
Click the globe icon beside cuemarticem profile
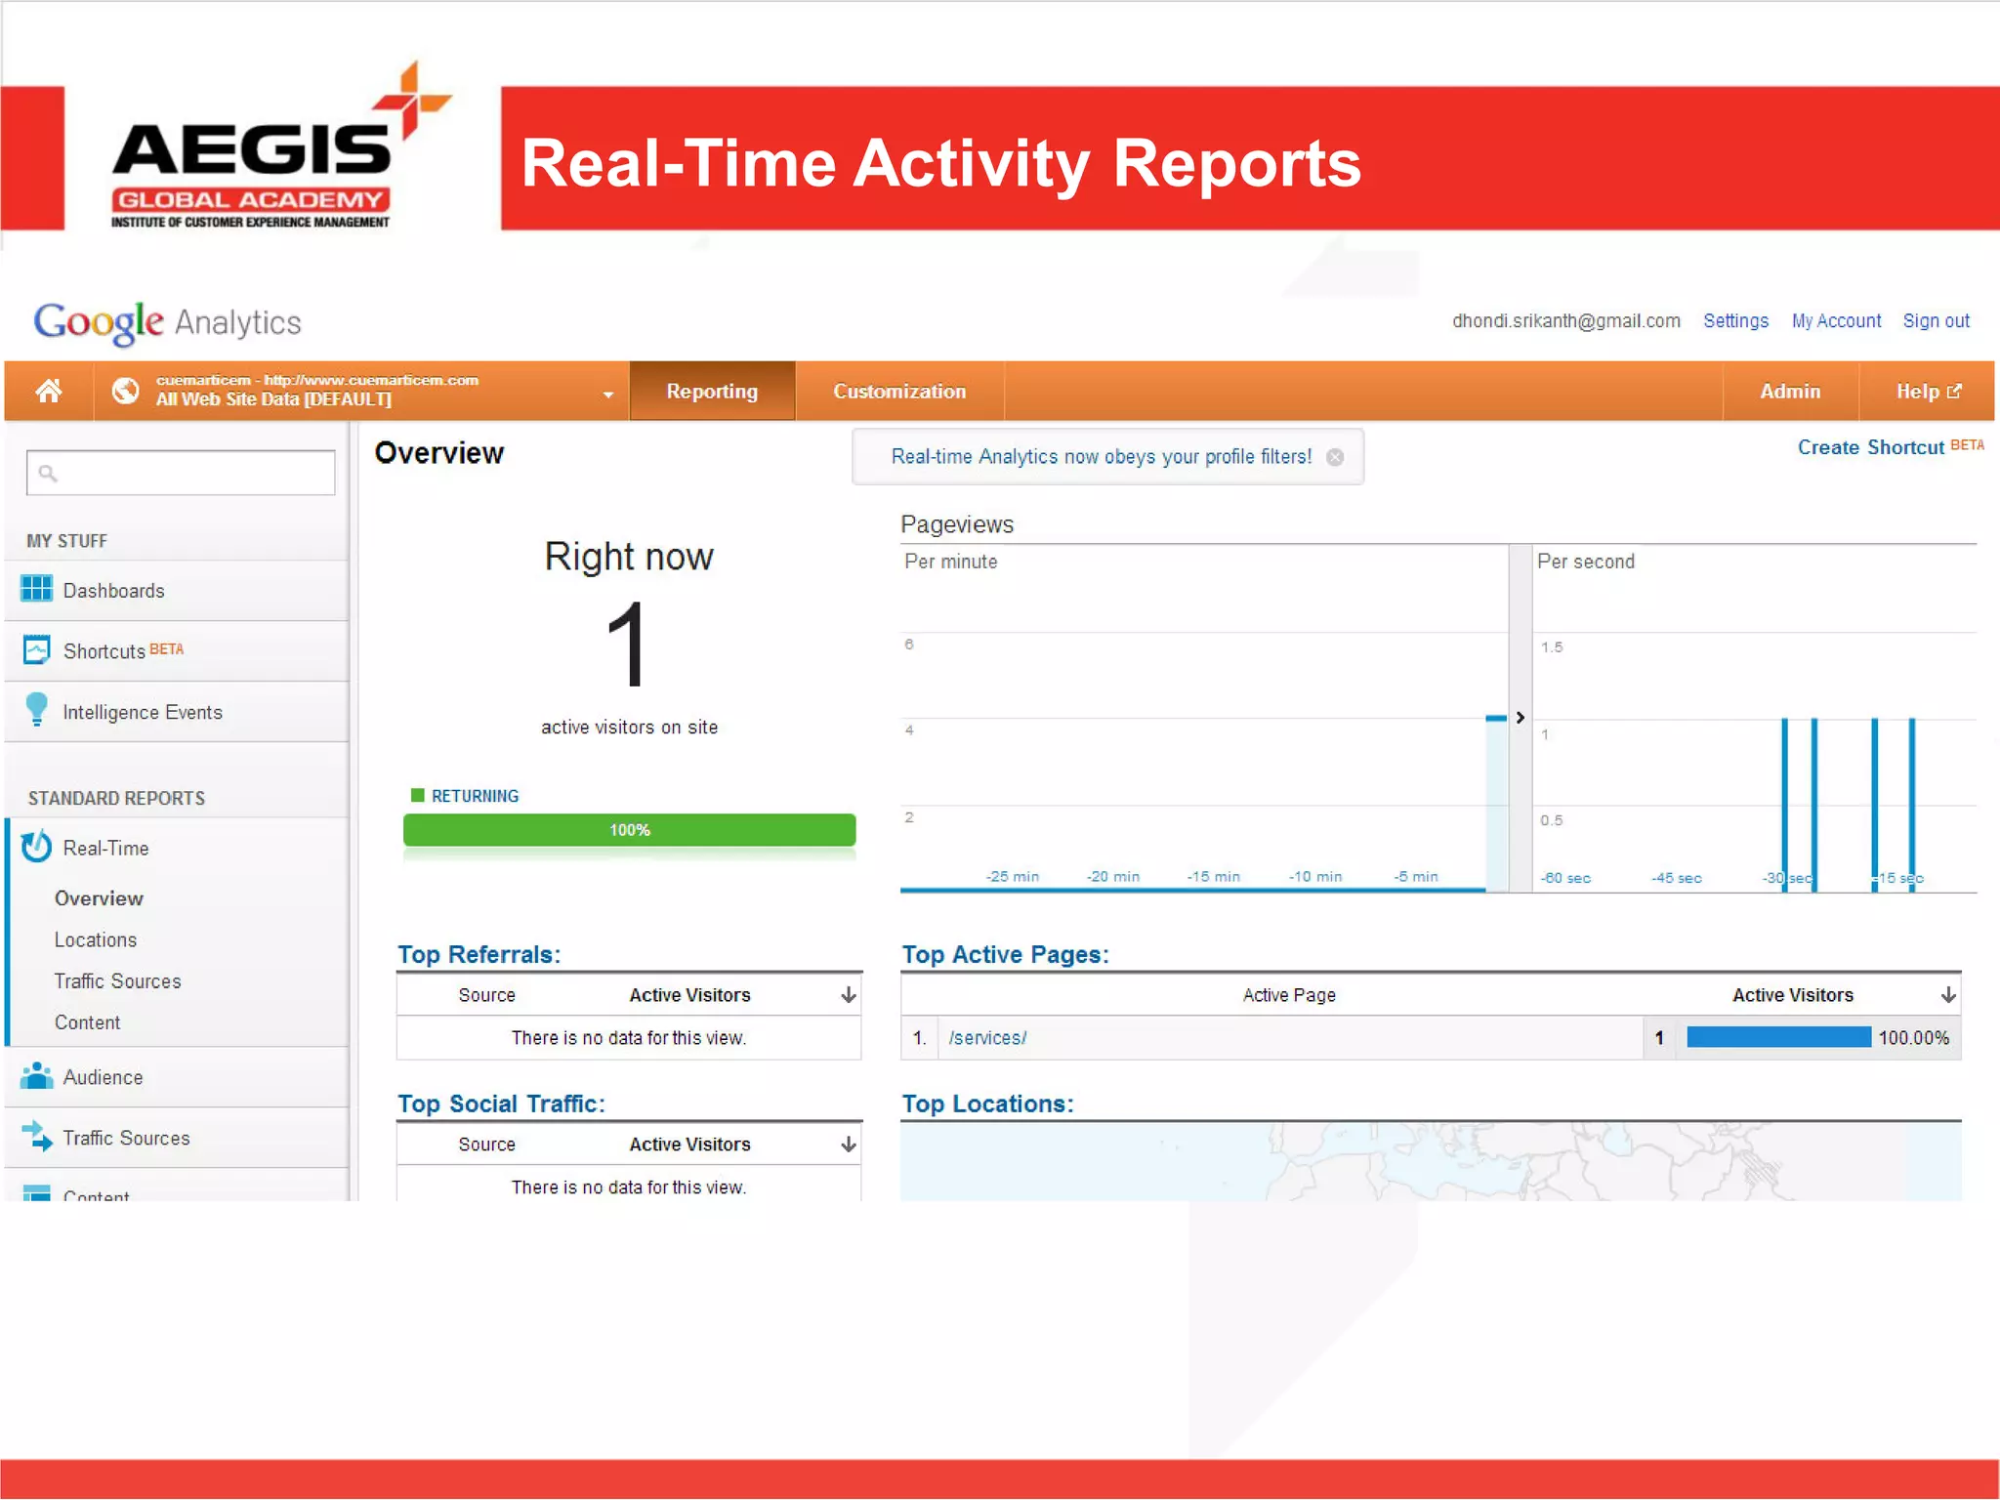click(x=125, y=391)
